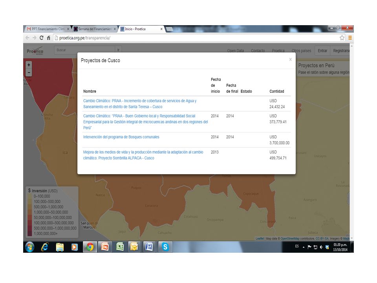The image size is (377, 283).
Task: Open the browser home page icon
Action: [x=49, y=38]
